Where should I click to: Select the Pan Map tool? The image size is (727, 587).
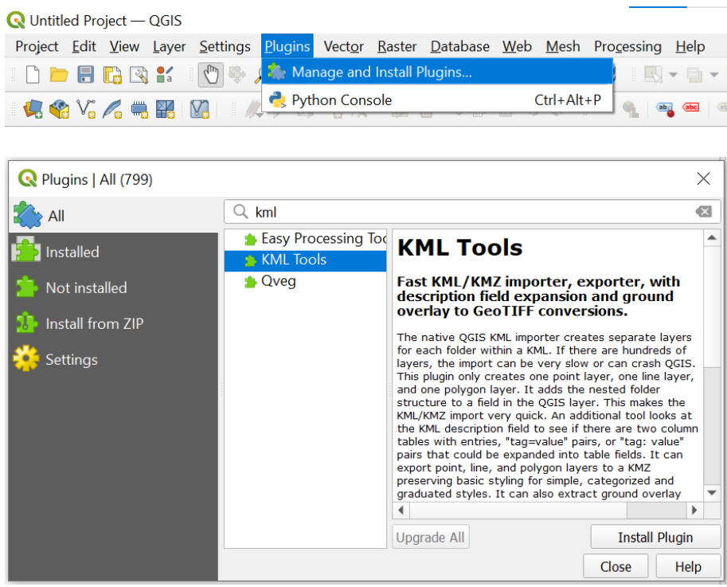(x=209, y=74)
